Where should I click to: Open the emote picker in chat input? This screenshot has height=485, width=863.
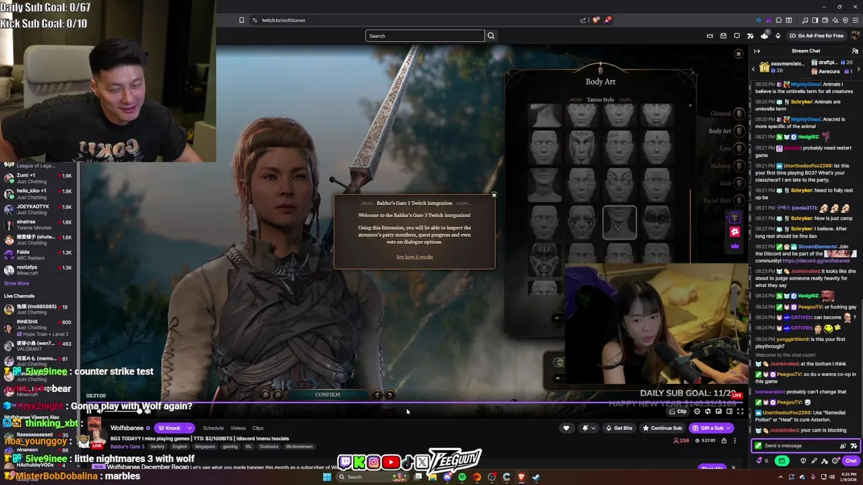pos(854,445)
